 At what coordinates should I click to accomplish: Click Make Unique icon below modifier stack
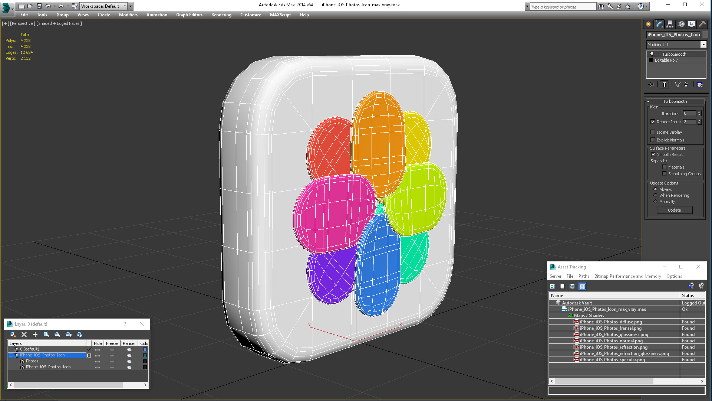tap(678, 85)
